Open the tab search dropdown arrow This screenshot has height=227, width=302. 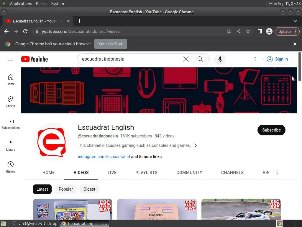(295, 21)
